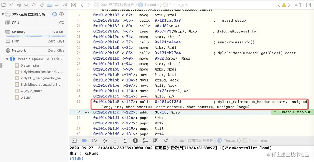Hide the debug area toggle
Screen dimensions: 314x162
[74, 141]
